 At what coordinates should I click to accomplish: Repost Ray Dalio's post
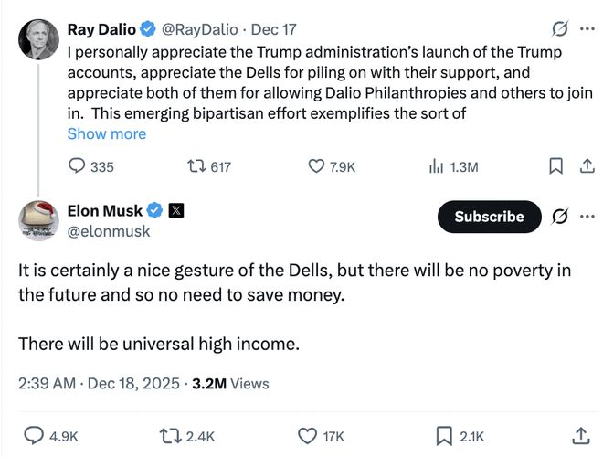point(196,166)
